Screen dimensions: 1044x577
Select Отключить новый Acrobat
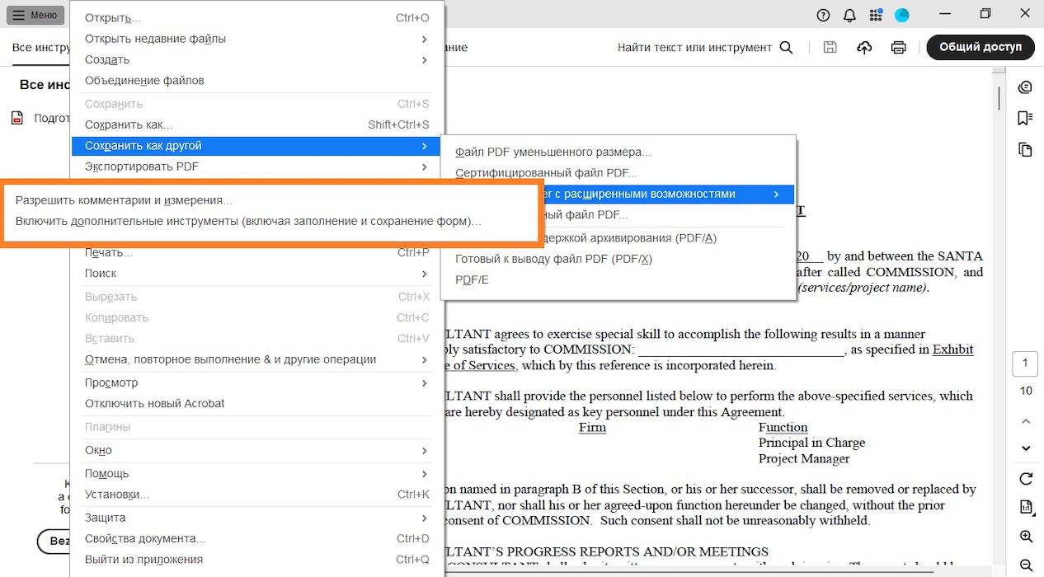coord(257,404)
